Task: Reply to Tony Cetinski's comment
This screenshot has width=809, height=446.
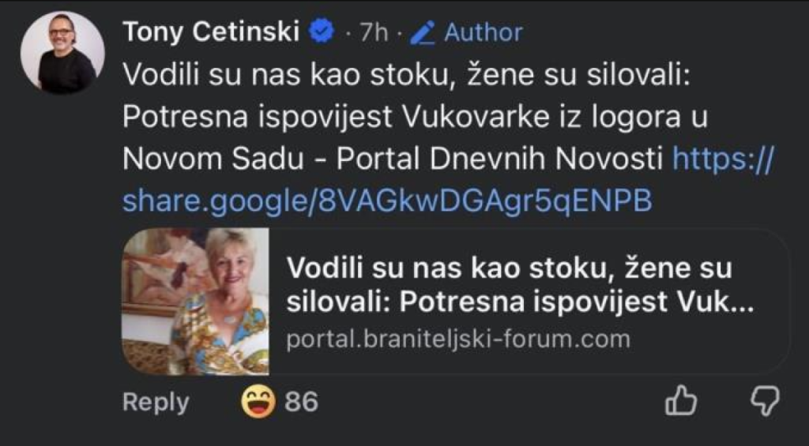Action: tap(156, 402)
